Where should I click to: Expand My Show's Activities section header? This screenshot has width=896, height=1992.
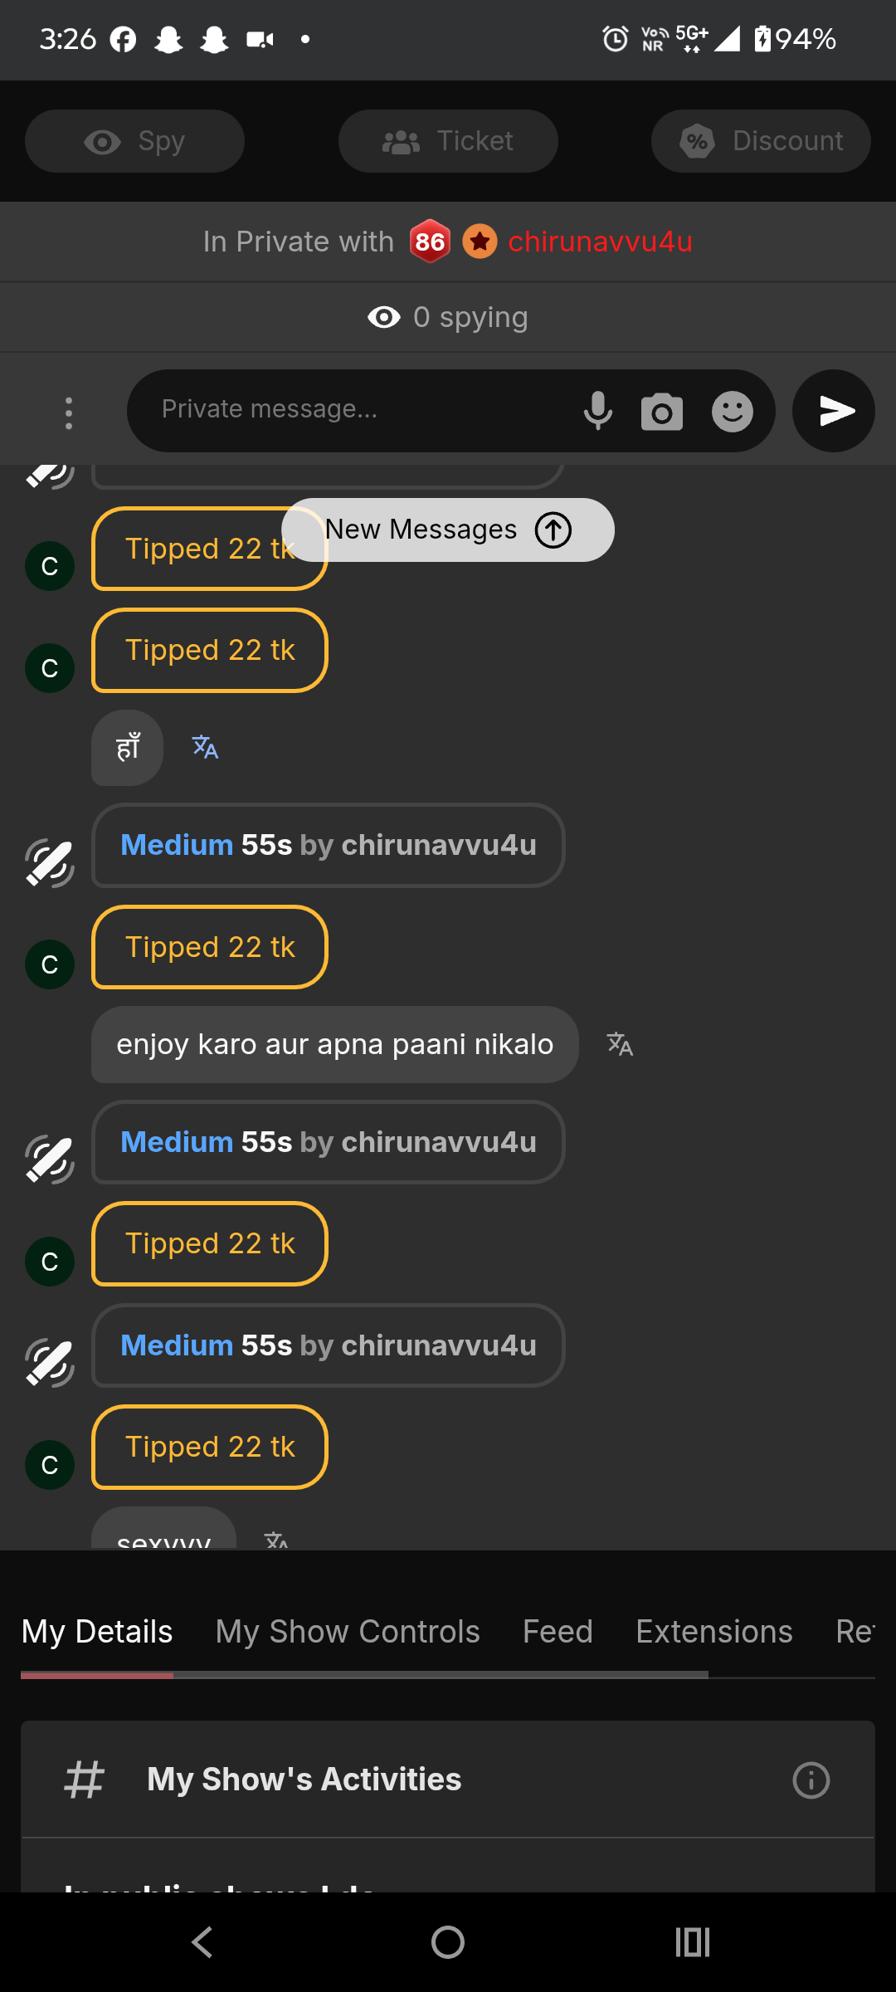pyautogui.click(x=304, y=1780)
